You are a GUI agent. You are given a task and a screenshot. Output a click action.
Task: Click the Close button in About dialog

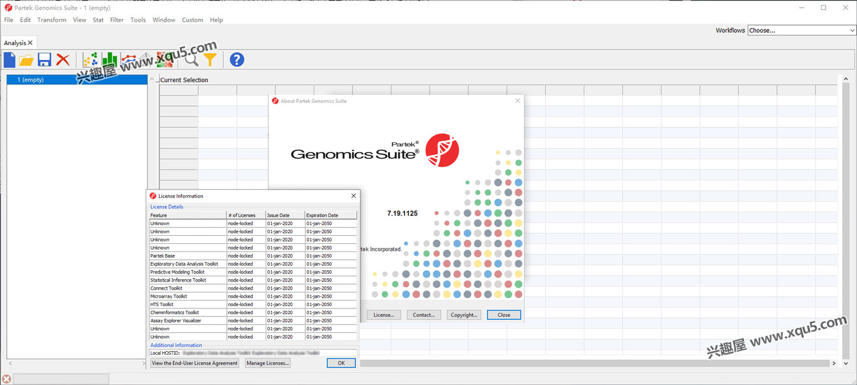click(504, 315)
